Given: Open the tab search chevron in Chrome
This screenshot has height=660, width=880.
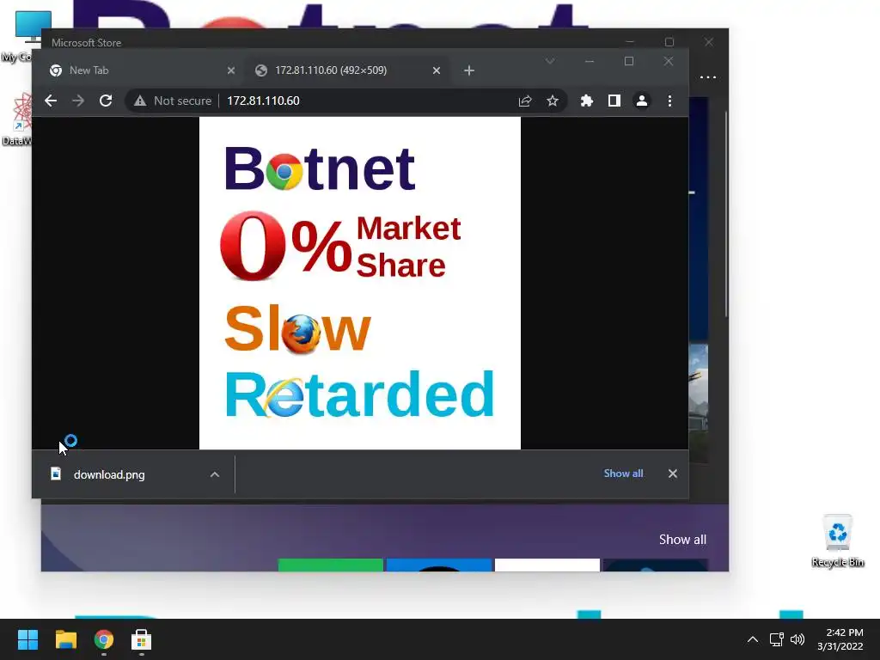Looking at the screenshot, I should (x=550, y=61).
